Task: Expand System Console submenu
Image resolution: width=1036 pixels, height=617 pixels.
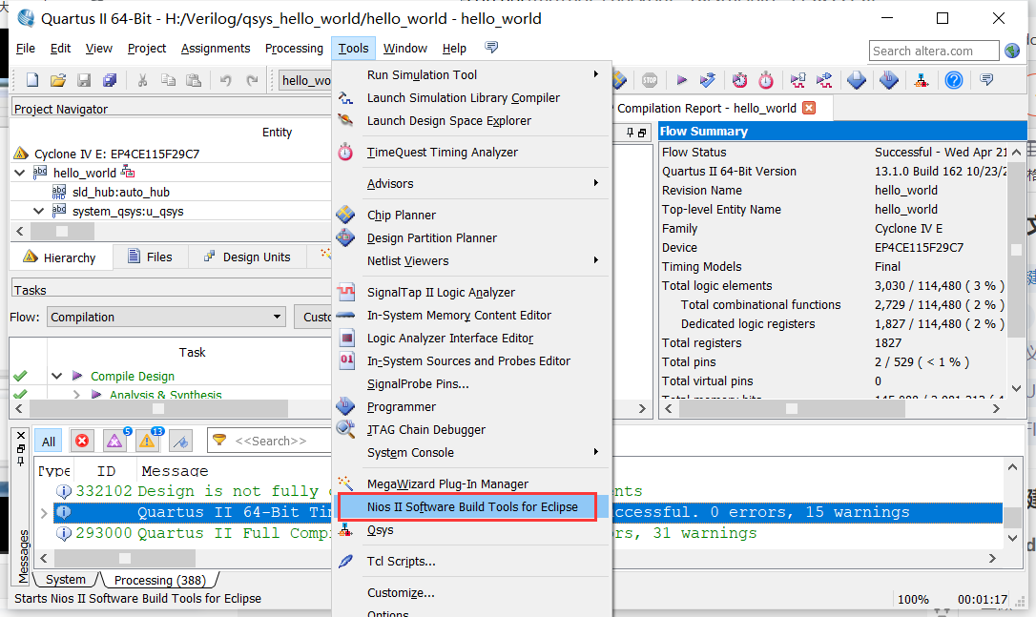Action: pos(472,453)
